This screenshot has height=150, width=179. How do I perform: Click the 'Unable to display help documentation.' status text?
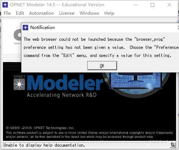click(44, 145)
